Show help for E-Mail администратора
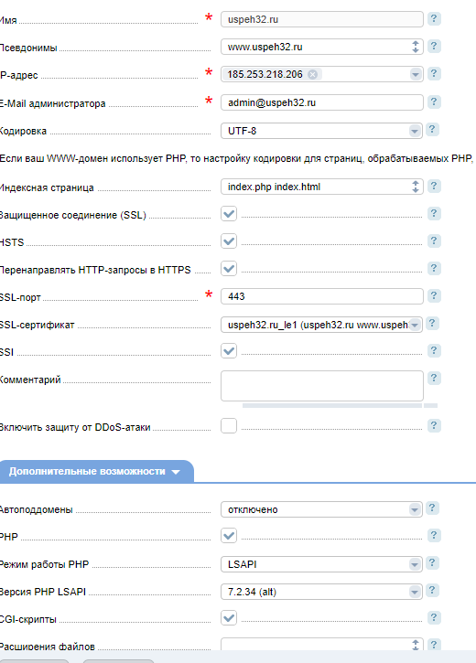 pyautogui.click(x=434, y=102)
